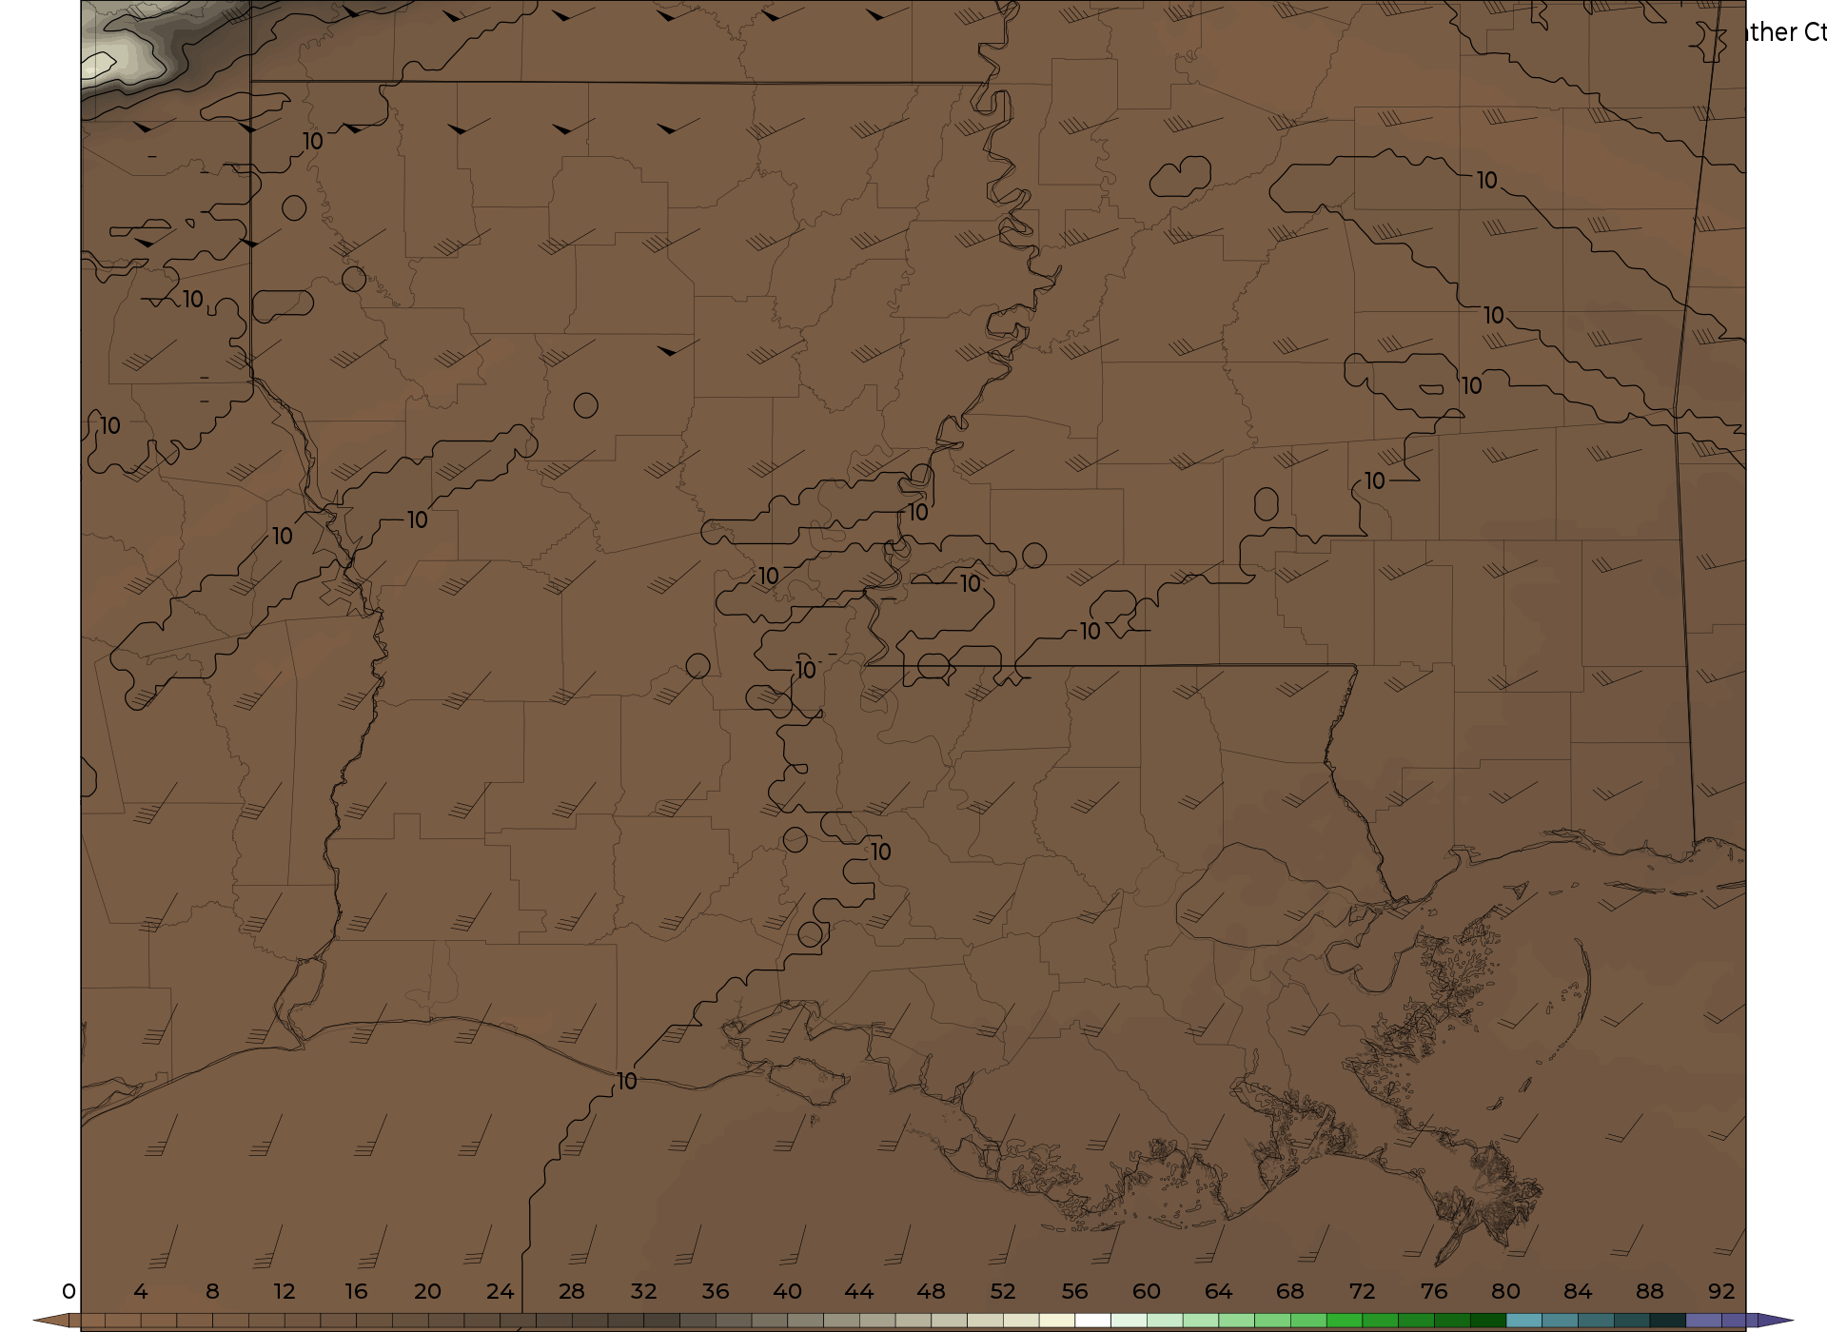This screenshot has width=1827, height=1332.
Task: Click the colorbar tick label 84
Action: pos(1578,1291)
